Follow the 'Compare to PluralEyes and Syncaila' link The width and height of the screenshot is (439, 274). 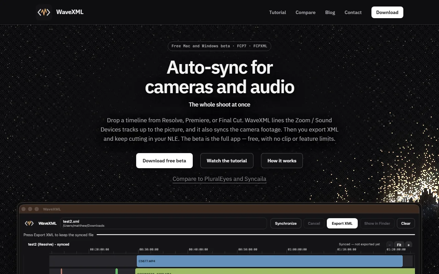(219, 179)
